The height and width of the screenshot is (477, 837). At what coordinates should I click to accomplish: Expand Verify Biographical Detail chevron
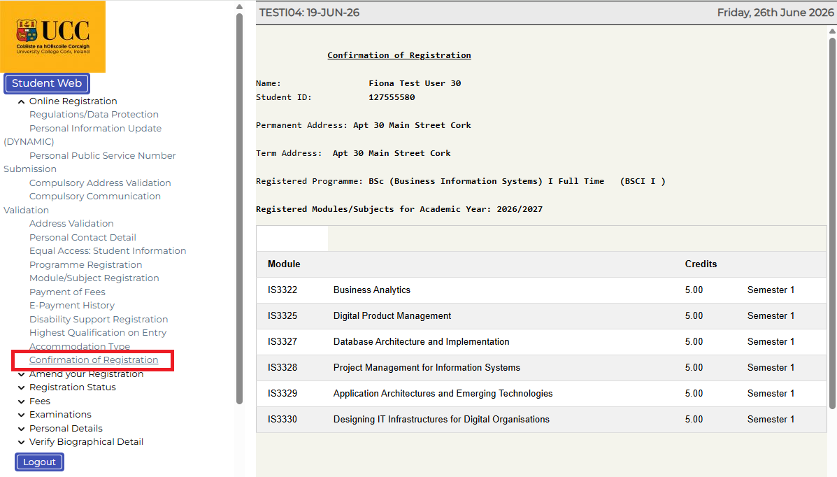click(x=22, y=442)
